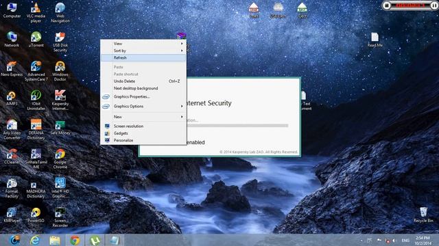Open the Recycle Bin
Viewport: 439px width, 246px height.
[x=423, y=215]
